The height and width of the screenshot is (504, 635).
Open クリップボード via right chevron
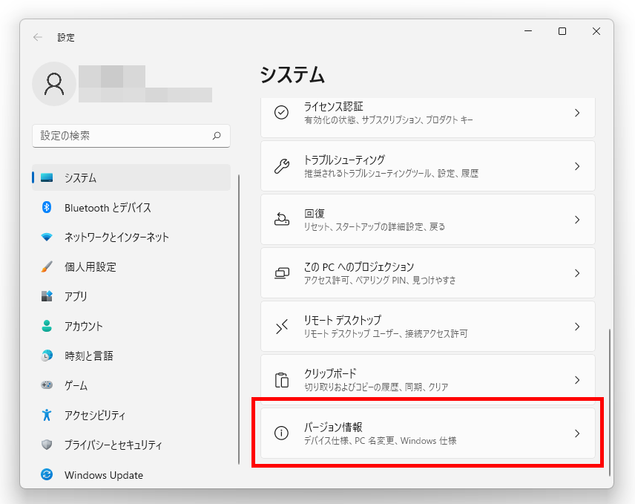[x=577, y=380]
